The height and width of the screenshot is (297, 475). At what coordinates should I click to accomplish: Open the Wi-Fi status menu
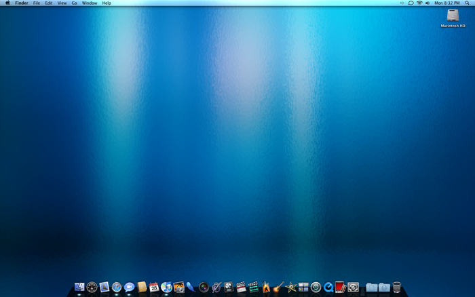tap(419, 3)
